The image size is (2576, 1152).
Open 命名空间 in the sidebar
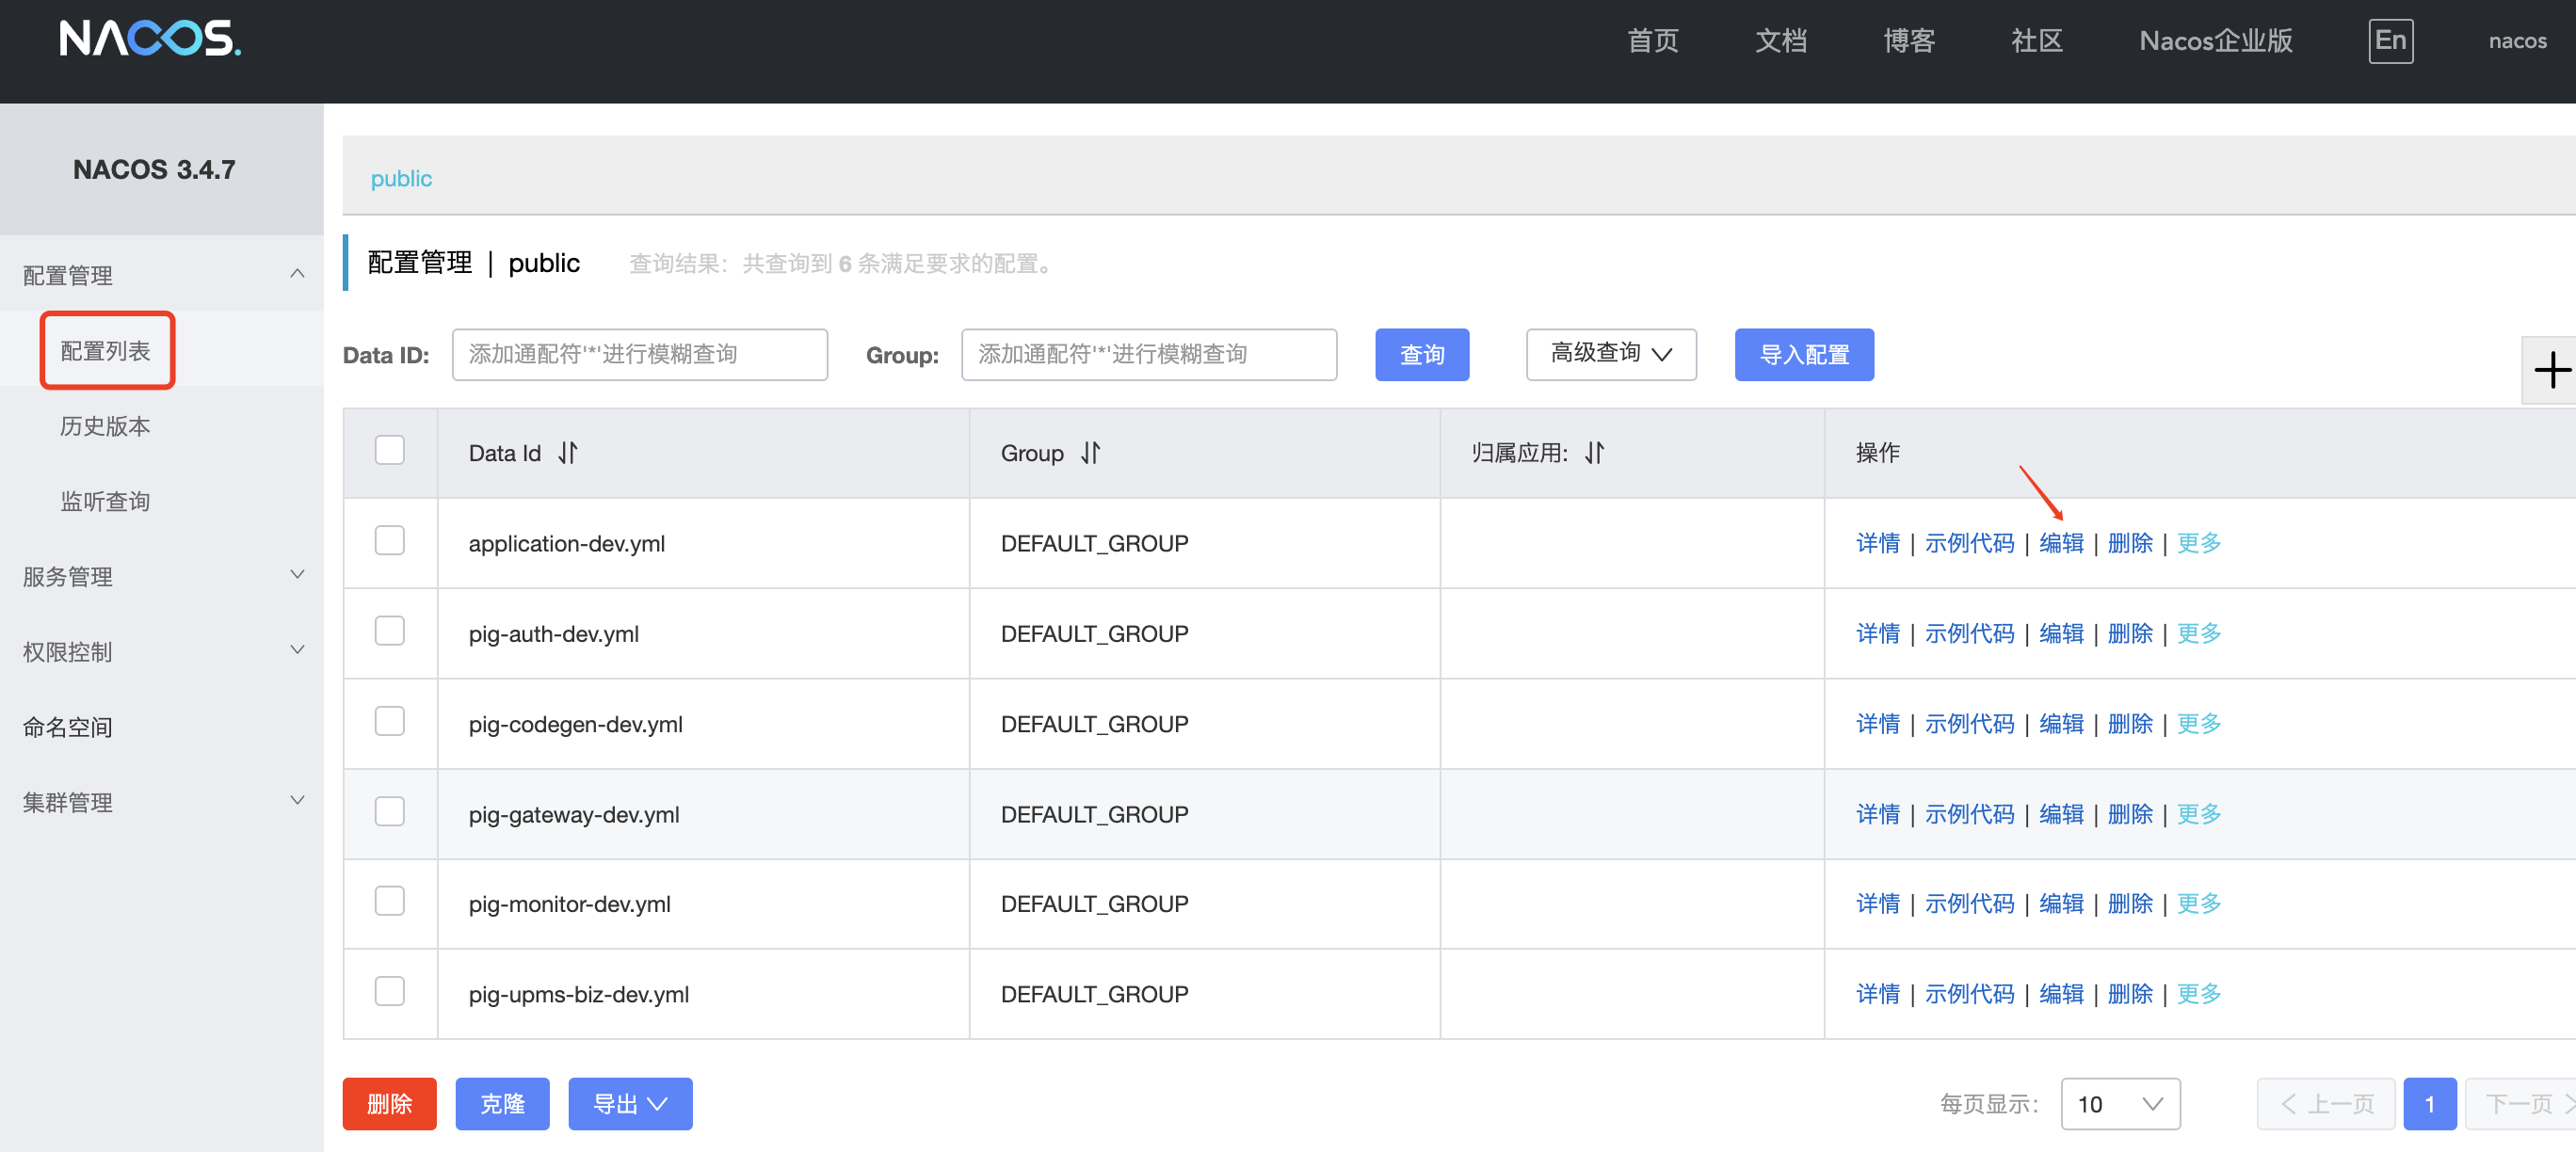(x=68, y=727)
